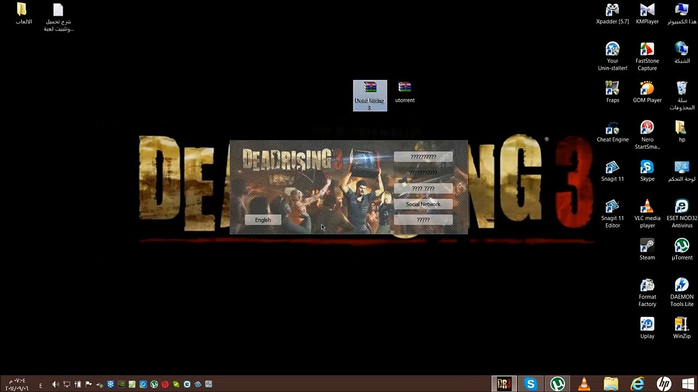Image resolution: width=698 pixels, height=392 pixels.
Task: Click the network tray icon
Action: (x=67, y=384)
